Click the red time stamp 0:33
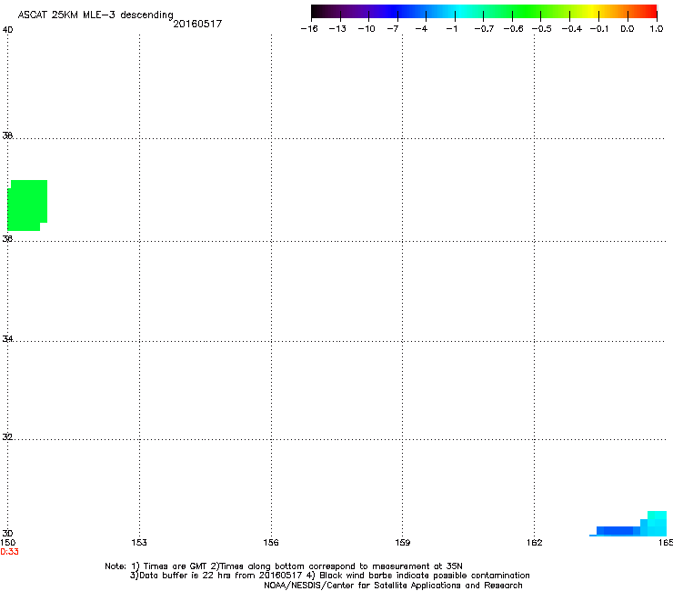The image size is (673, 591). 9,552
